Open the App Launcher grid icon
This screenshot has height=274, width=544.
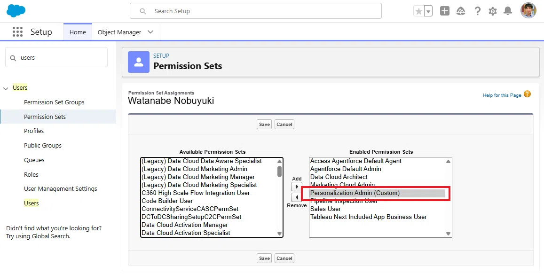[x=17, y=32]
